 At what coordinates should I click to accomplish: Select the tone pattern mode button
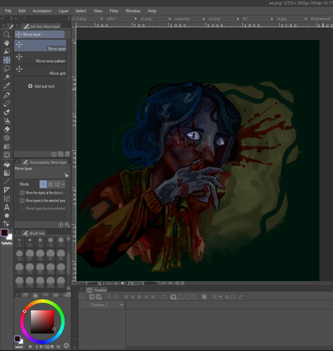[x=50, y=184]
